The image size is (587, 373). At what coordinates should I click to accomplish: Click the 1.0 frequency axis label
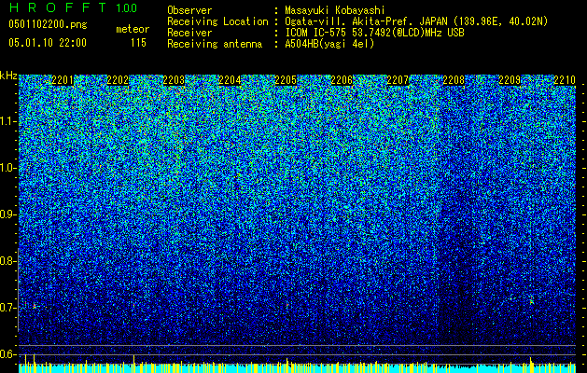pyautogui.click(x=7, y=168)
